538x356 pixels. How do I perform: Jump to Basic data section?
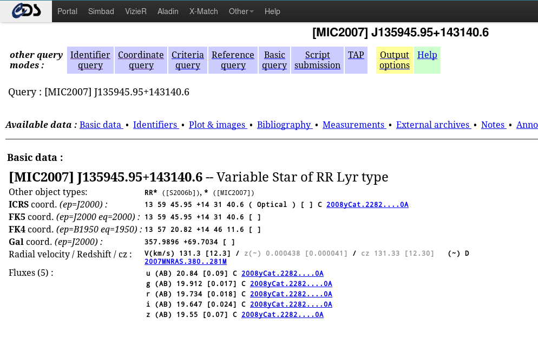click(x=101, y=125)
